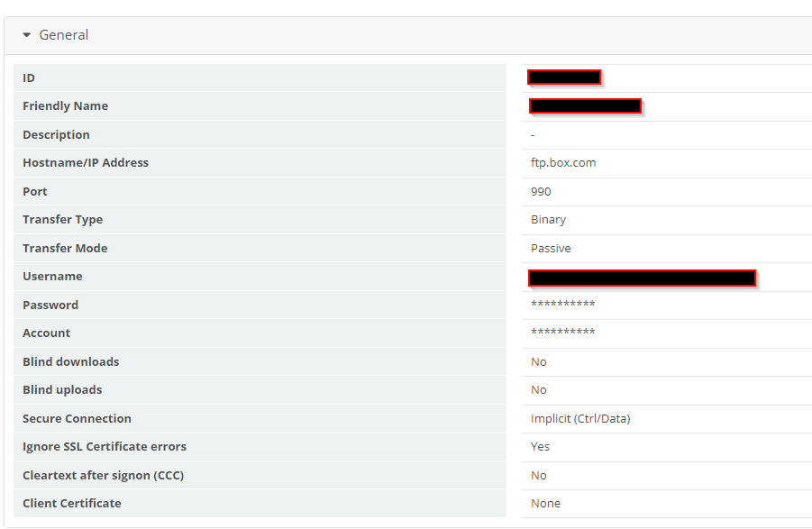Click the General section heading
Viewport: 812px width, 529px height.
click(x=64, y=34)
